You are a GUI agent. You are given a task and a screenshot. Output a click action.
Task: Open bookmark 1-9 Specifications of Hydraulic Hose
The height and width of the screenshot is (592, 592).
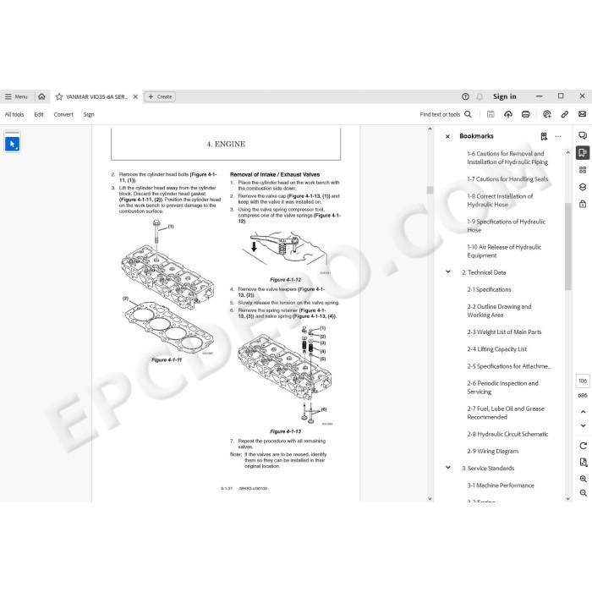coord(506,226)
